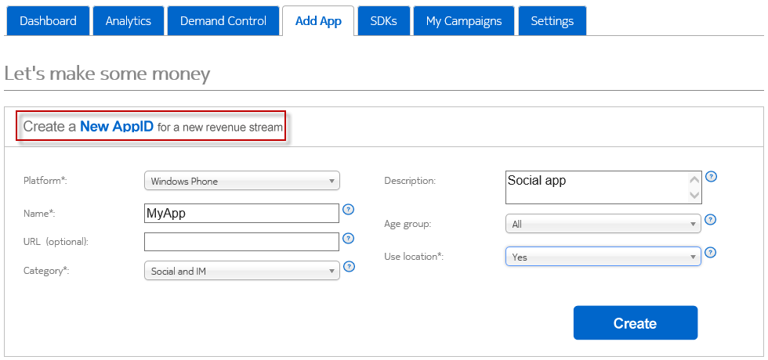This screenshot has width=768, height=360.
Task: Click the Description text area
Action: (x=596, y=188)
